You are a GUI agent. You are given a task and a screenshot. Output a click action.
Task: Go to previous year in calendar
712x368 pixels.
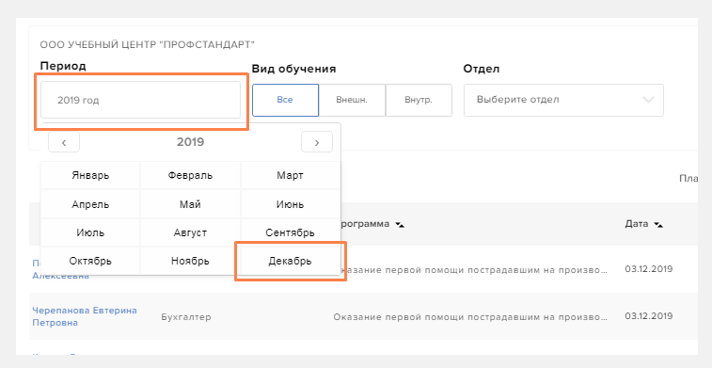64,142
